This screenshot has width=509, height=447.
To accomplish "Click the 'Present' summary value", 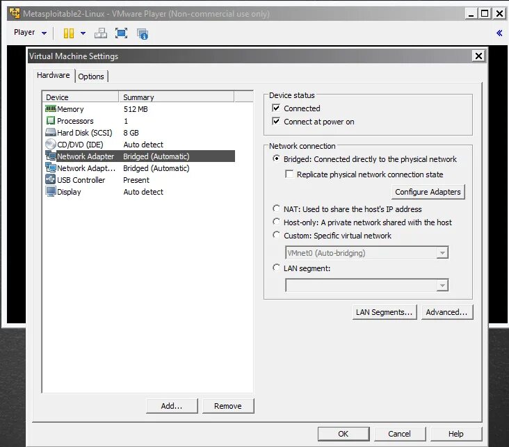I will 136,180.
